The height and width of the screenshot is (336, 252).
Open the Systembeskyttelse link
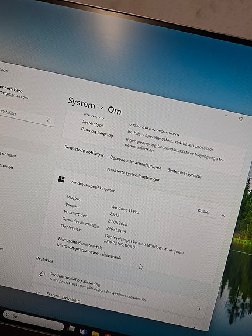pos(184,174)
